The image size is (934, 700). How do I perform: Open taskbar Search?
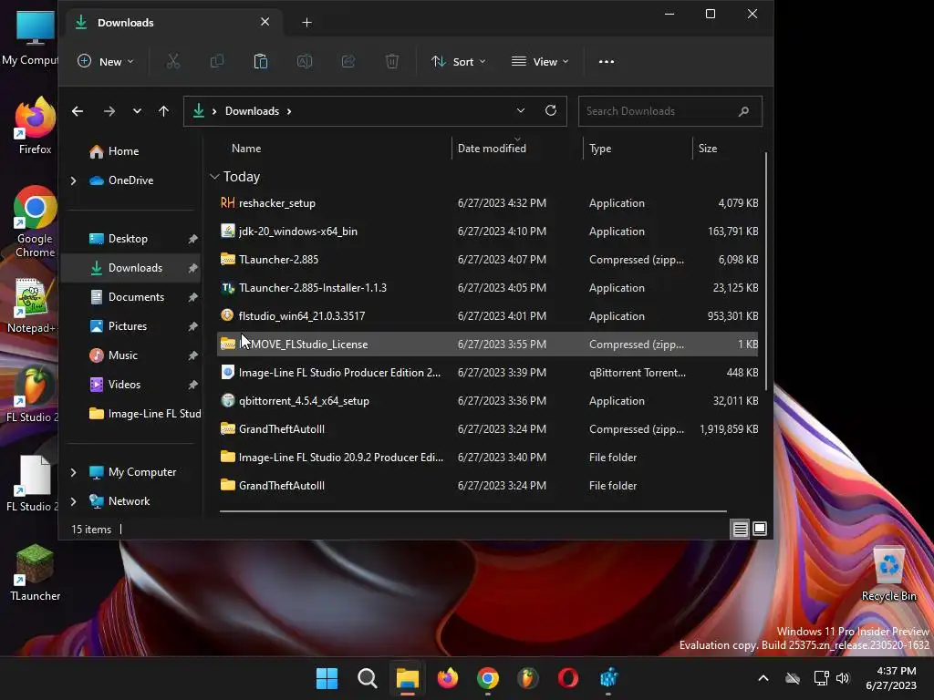tap(367, 678)
